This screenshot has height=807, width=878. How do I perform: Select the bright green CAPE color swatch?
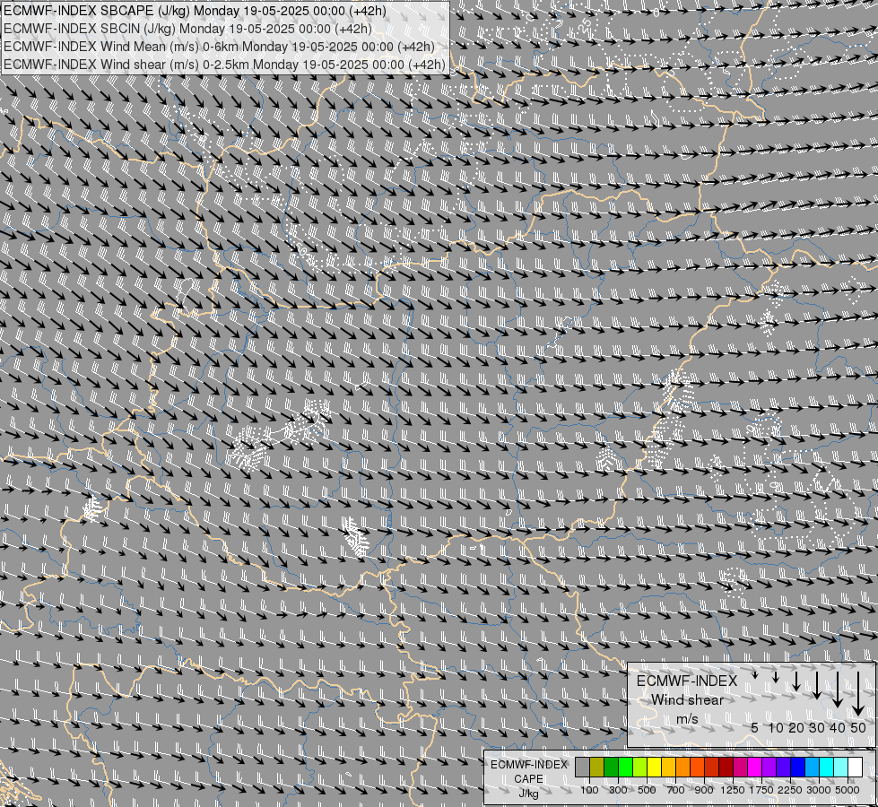[x=625, y=768]
